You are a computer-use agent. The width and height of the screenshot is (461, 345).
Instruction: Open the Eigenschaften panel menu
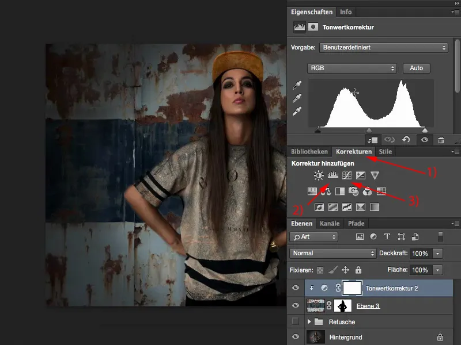click(455, 12)
